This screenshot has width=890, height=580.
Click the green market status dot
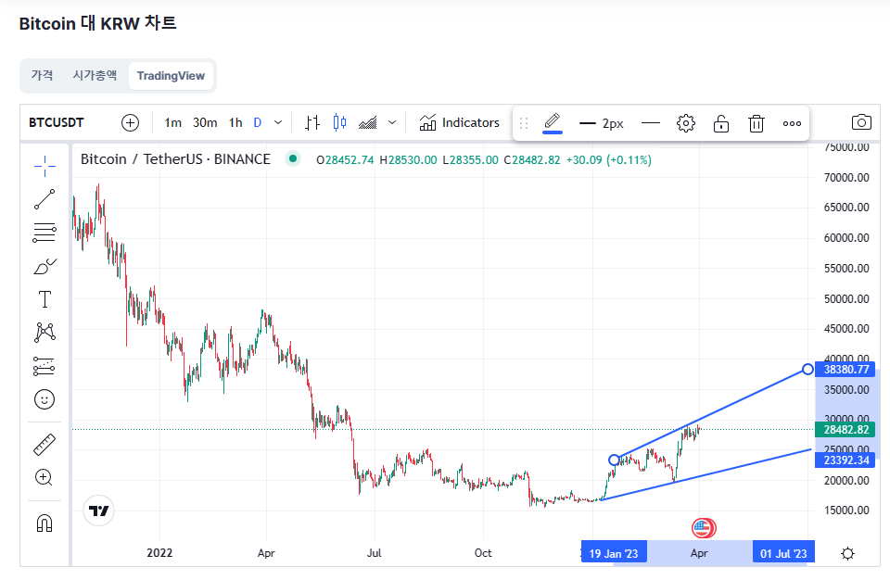click(292, 159)
